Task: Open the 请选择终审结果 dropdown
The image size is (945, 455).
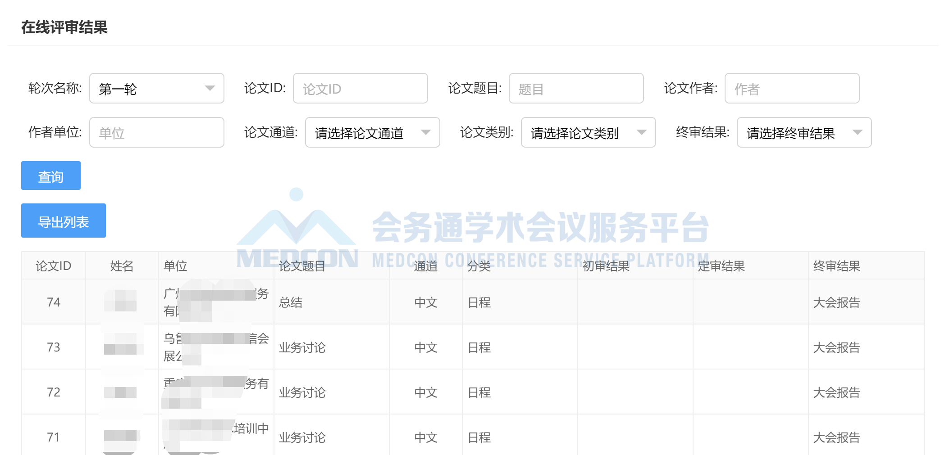Action: pos(804,132)
